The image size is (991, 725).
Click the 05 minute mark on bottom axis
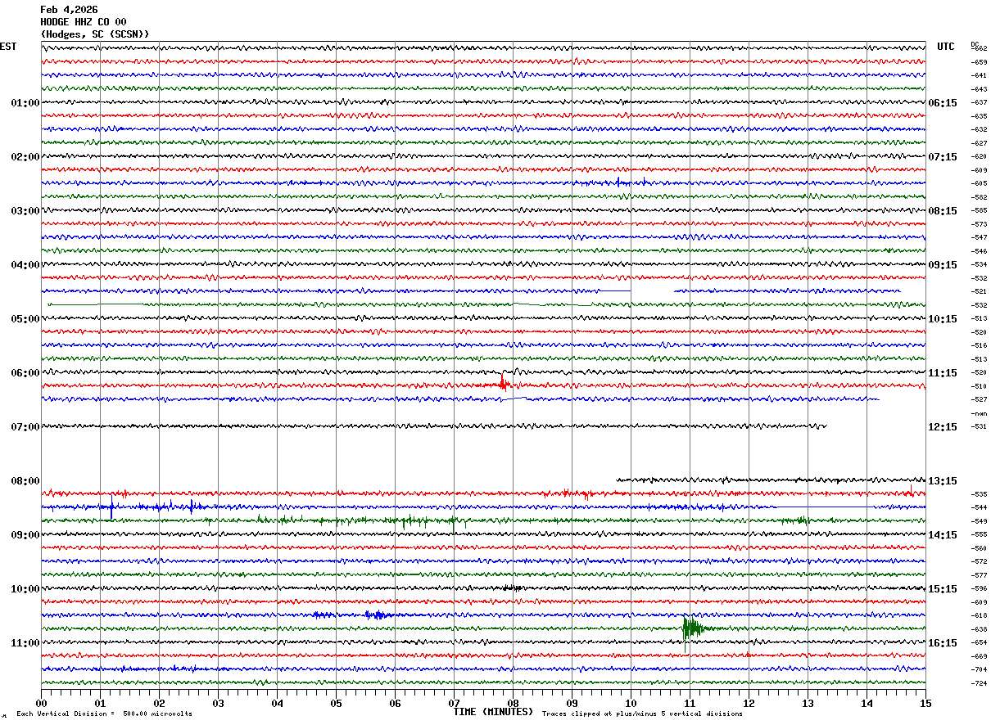coord(336,703)
